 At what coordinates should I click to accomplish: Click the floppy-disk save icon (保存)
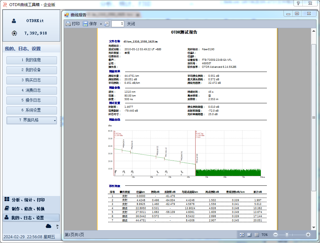coord(85,24)
